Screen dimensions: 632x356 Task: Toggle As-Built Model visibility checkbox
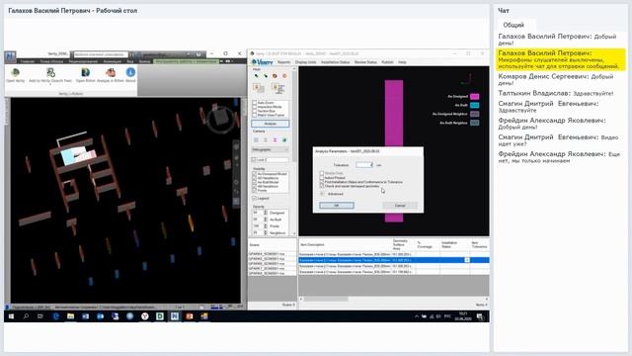click(x=255, y=182)
